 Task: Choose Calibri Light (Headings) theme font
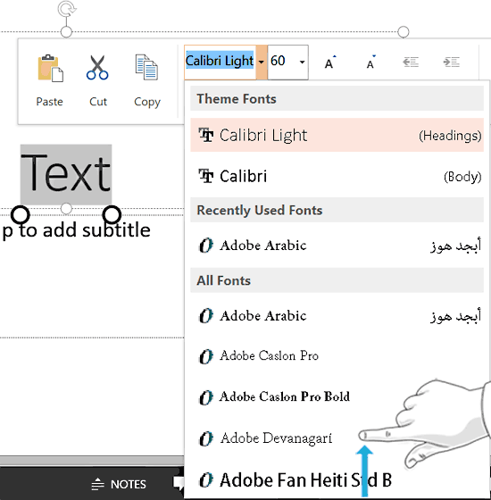(337, 135)
